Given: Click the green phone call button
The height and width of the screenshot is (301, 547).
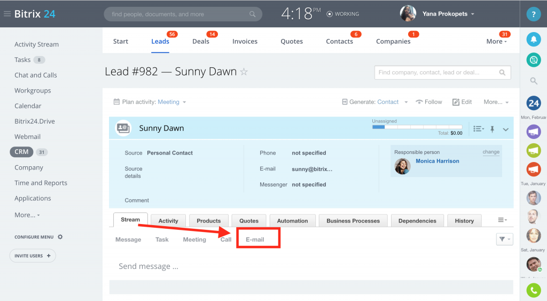Looking at the screenshot, I should [x=534, y=290].
